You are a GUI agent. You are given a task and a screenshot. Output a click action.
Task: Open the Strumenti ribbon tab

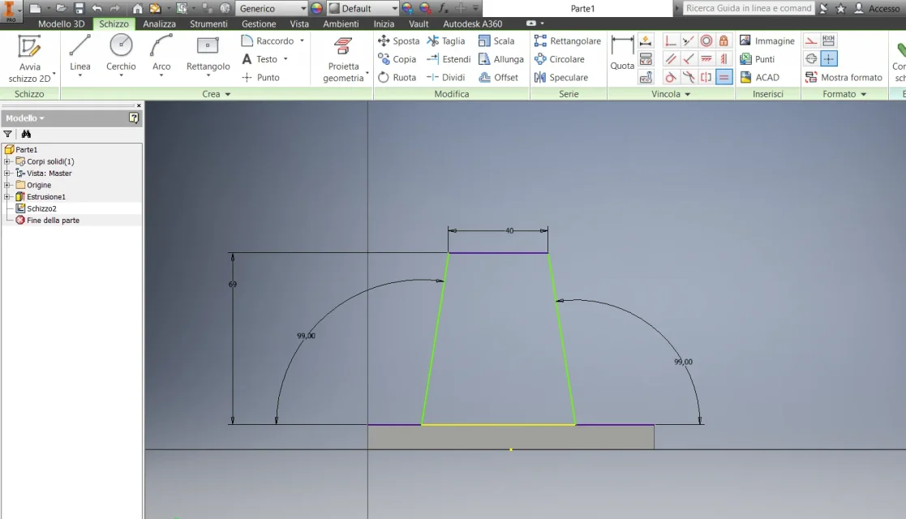(x=208, y=24)
